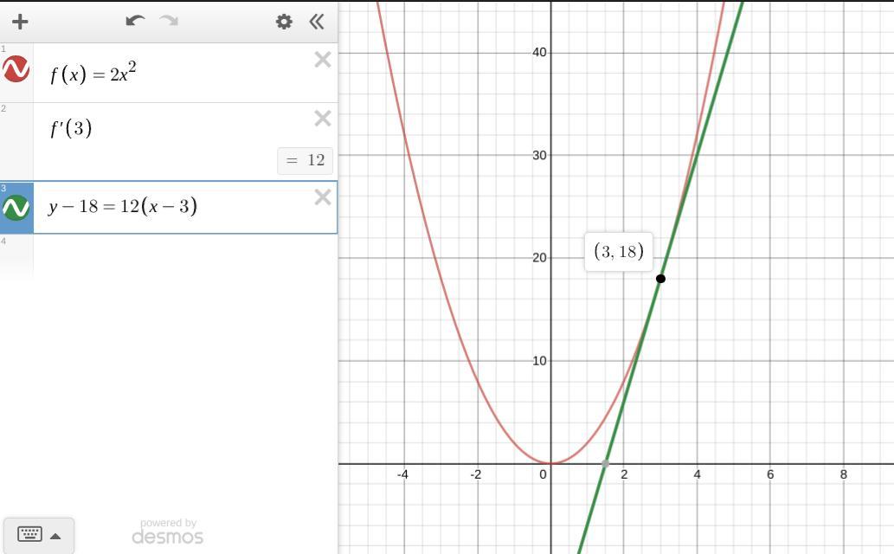Toggle visibility of f(x)=2x² graph

16,69
